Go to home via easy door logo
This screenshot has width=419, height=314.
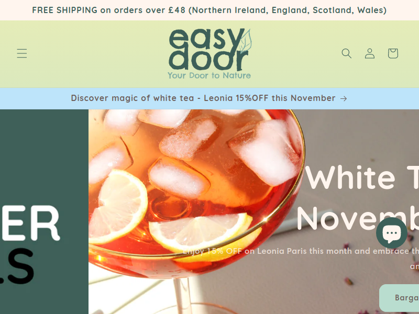coord(210,54)
